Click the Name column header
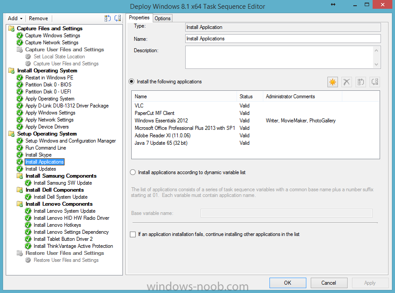This screenshot has height=293, width=395. pyautogui.click(x=184, y=96)
